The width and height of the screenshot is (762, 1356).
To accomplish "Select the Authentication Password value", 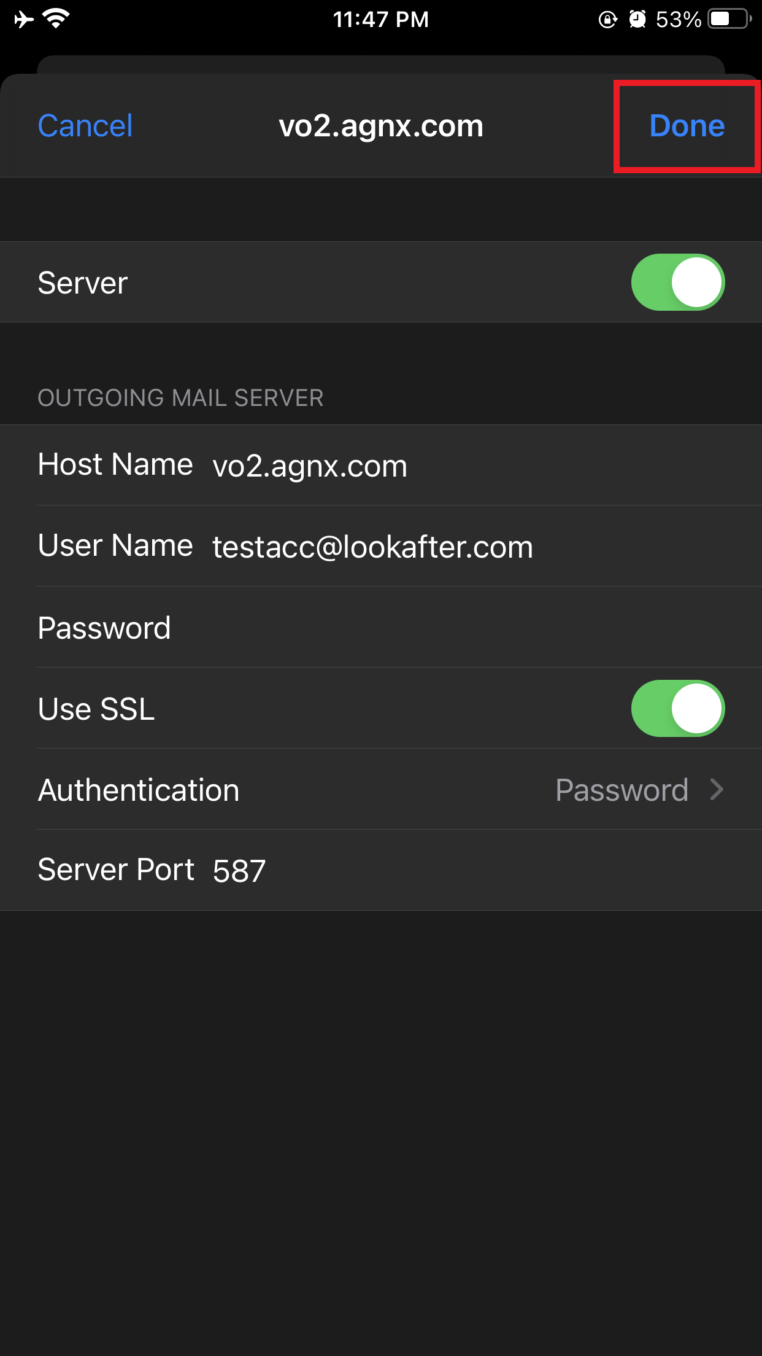I will [621, 790].
